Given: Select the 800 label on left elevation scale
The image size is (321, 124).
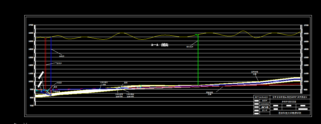Looking at the screenshot, I should (31, 97).
